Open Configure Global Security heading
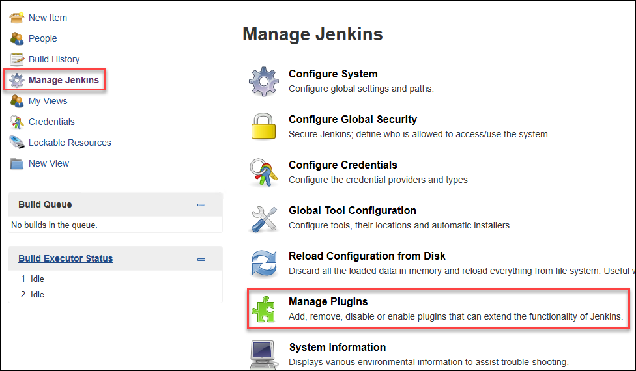Viewport: 636px width, 371px height. coord(353,119)
